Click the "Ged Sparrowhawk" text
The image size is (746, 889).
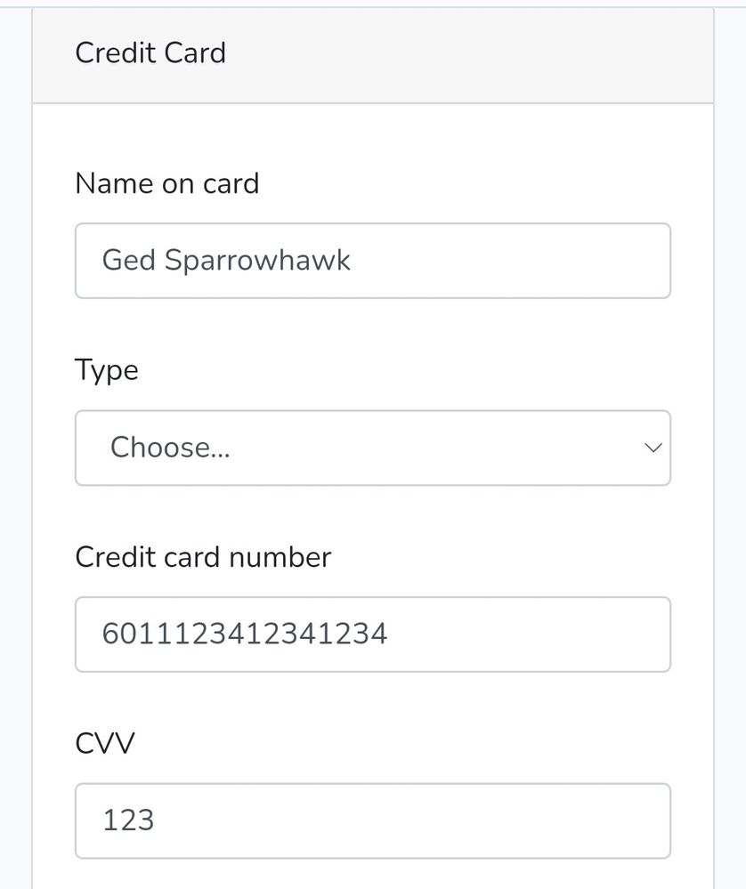226,261
